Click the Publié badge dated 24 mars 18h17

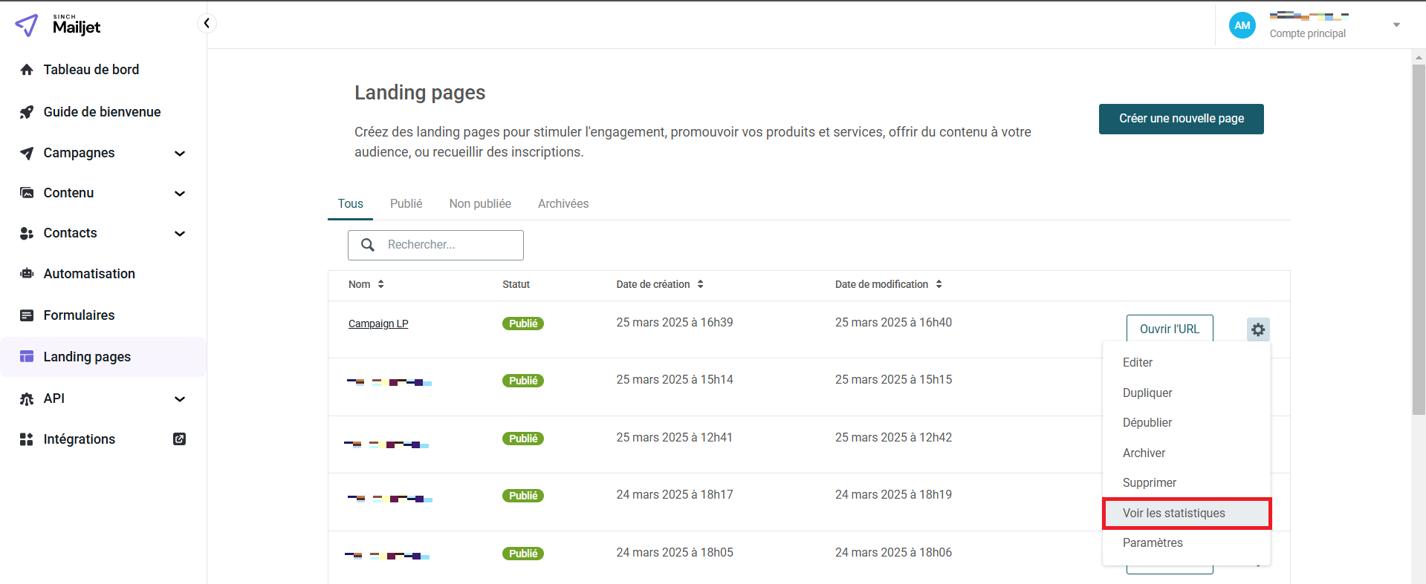pyautogui.click(x=523, y=496)
